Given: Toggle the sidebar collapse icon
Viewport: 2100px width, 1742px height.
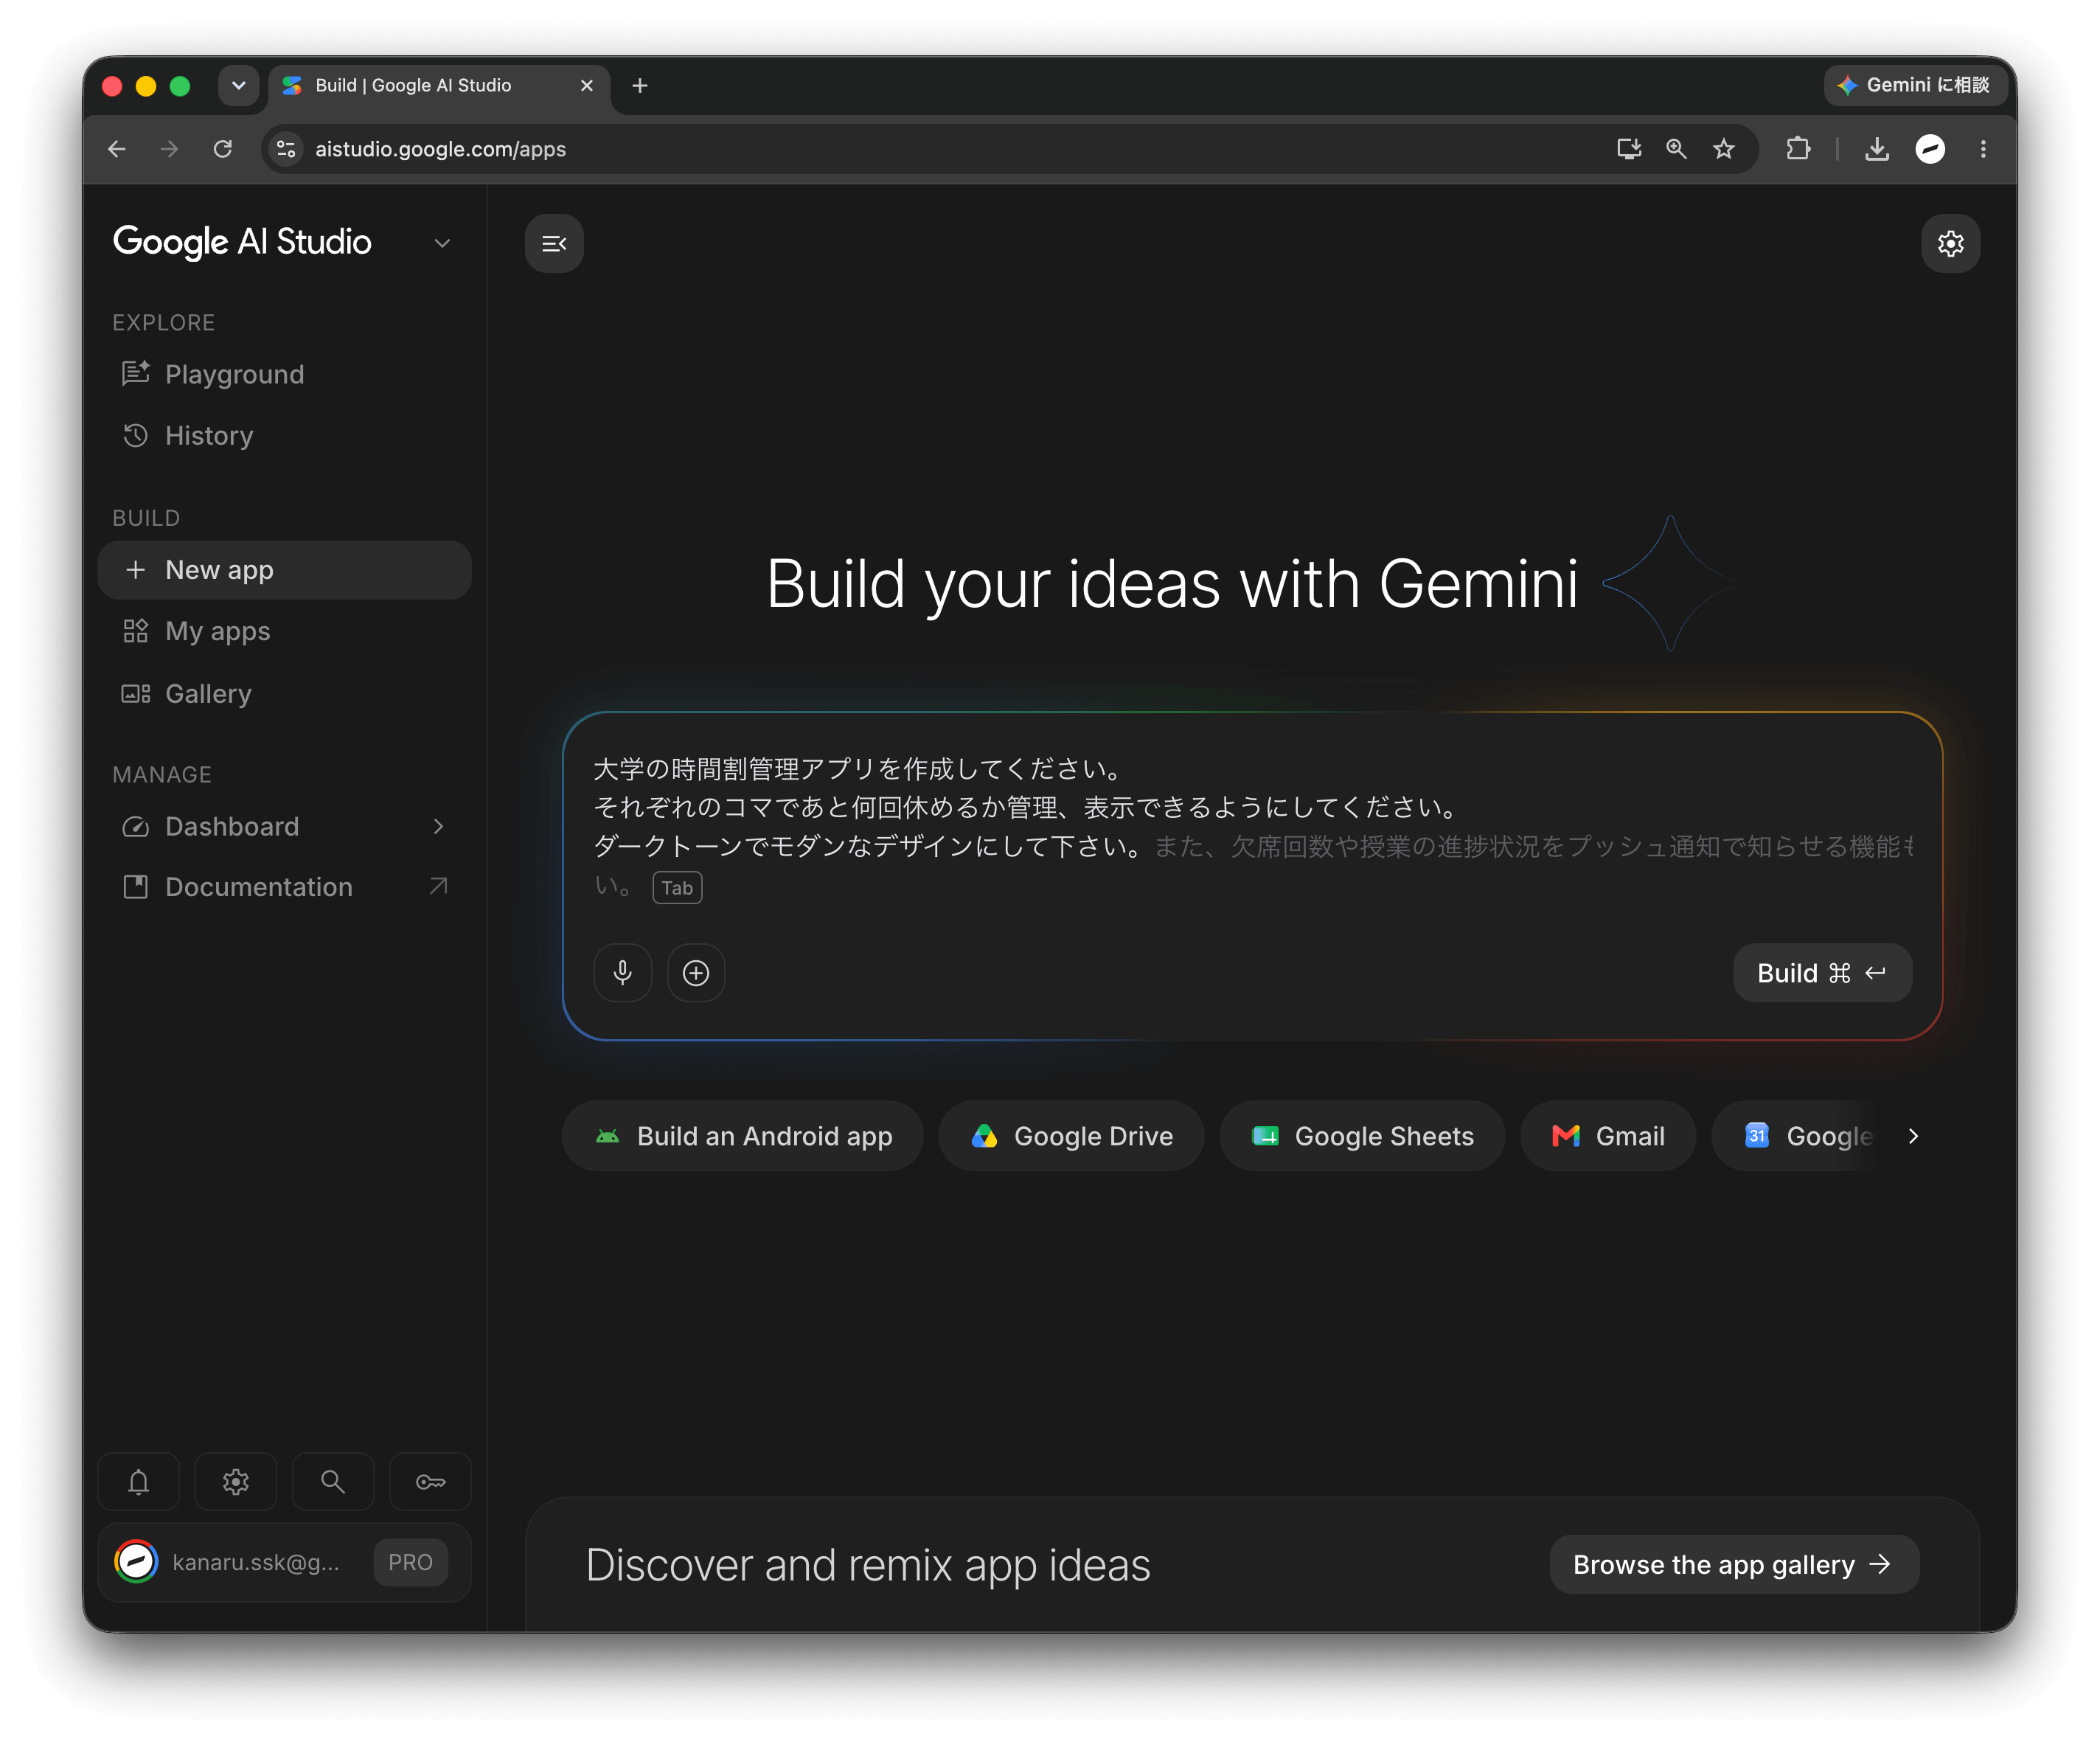Looking at the screenshot, I should click(554, 243).
